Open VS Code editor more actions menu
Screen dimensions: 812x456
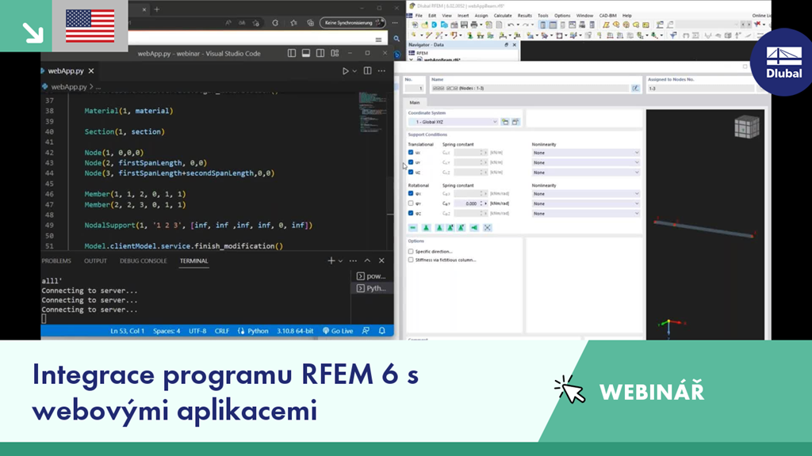tap(381, 70)
